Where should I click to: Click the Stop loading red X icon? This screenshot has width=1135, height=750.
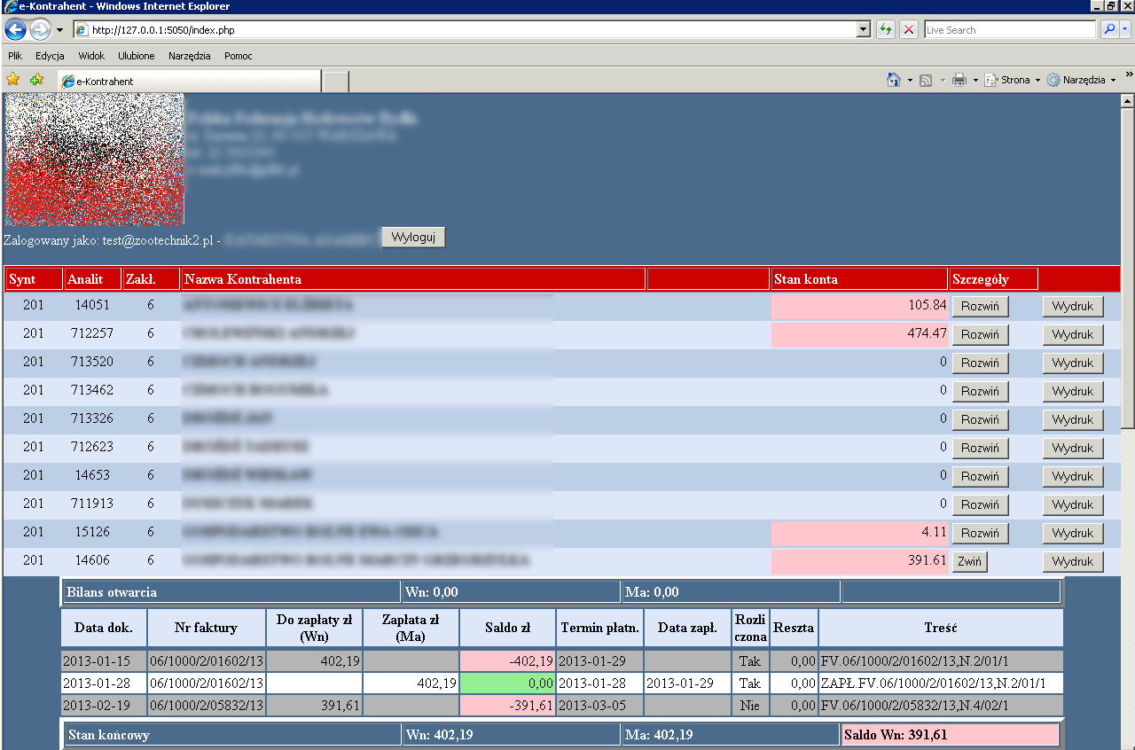click(x=909, y=29)
